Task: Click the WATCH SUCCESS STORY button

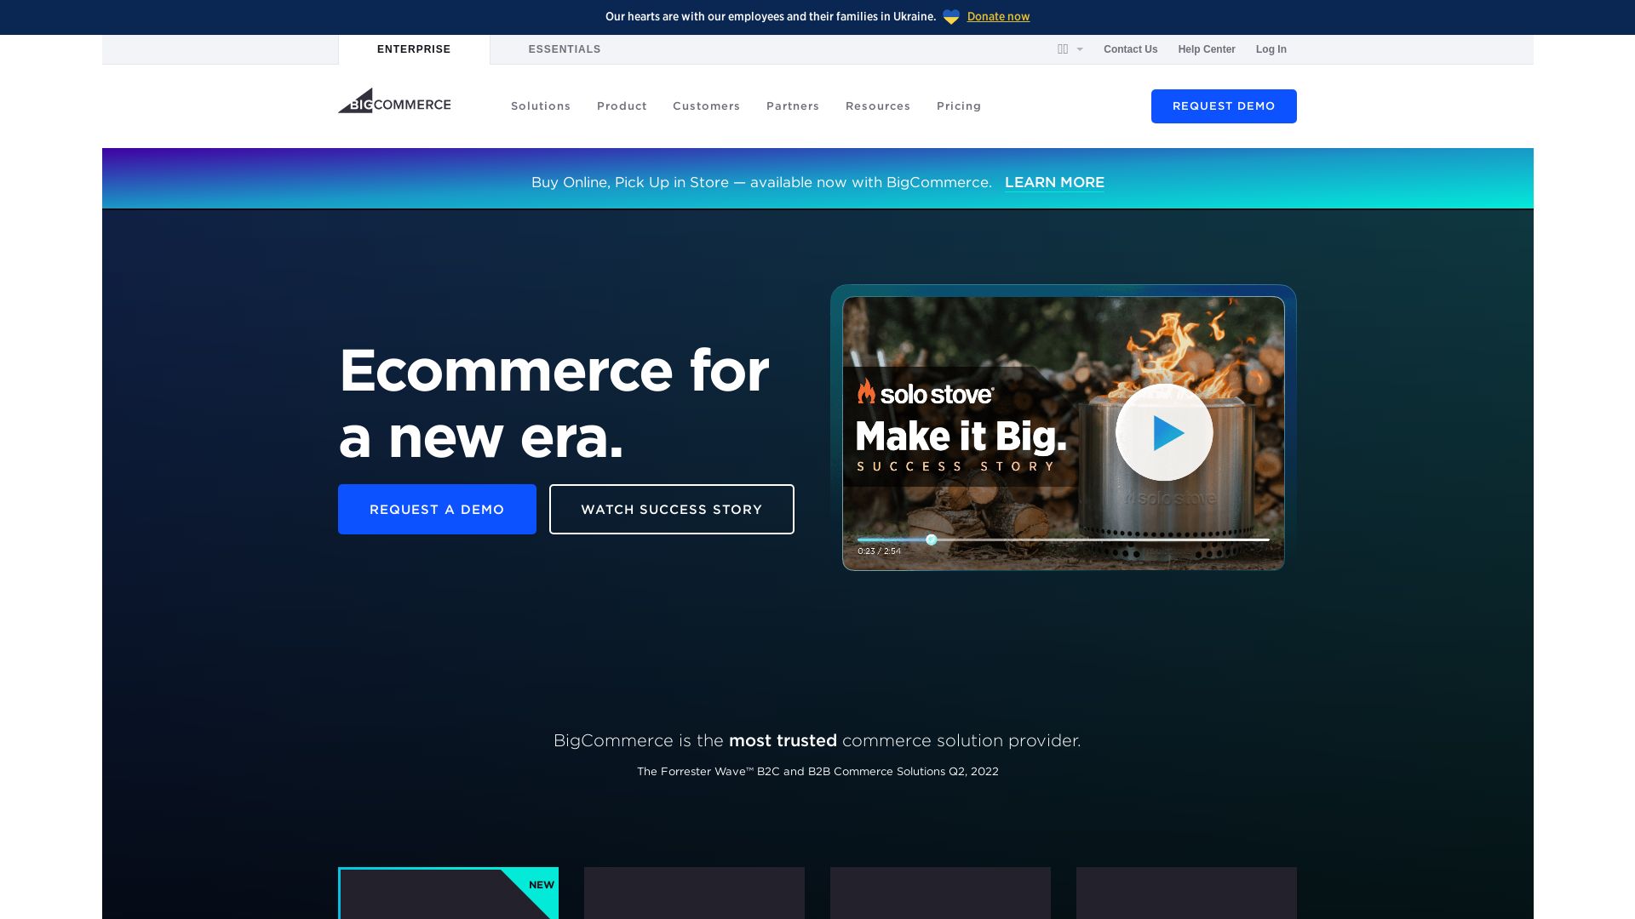Action: click(x=672, y=510)
